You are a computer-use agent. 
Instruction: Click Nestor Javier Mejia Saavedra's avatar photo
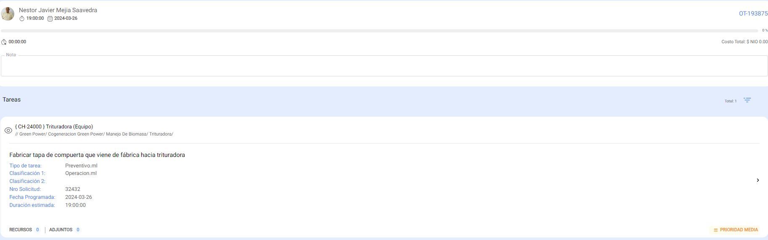point(8,14)
